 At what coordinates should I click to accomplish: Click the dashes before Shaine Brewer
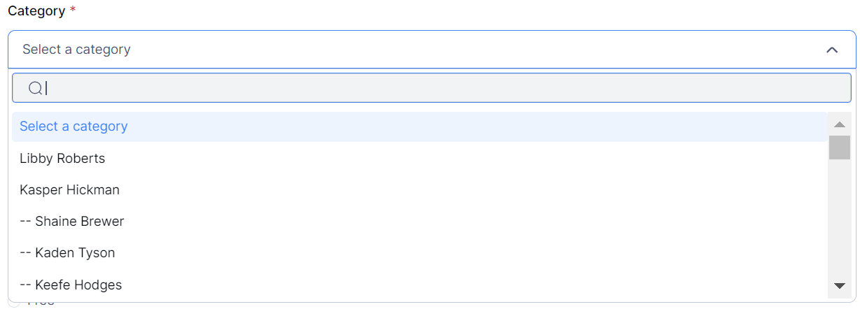25,222
